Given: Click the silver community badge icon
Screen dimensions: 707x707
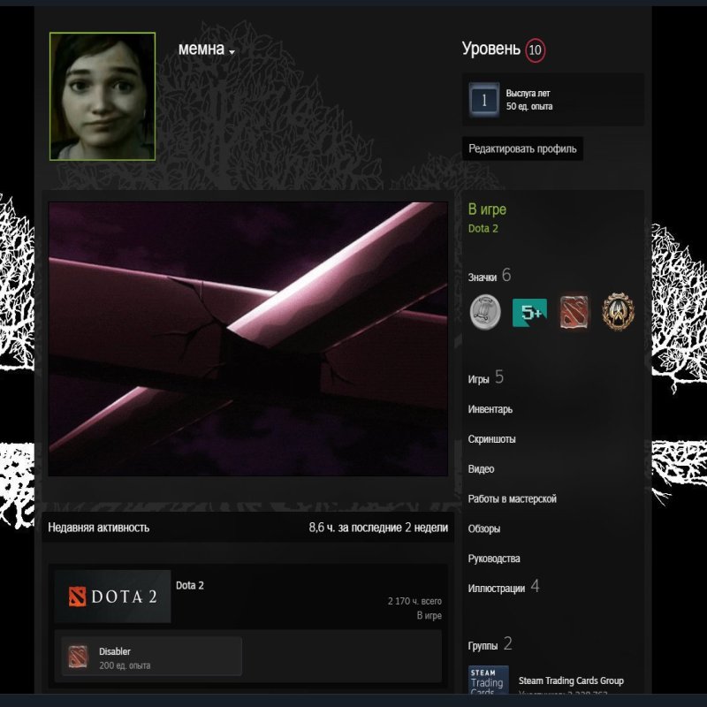Looking at the screenshot, I should 484,312.
